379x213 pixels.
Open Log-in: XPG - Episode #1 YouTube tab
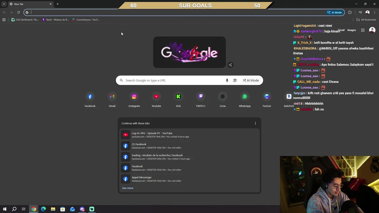189,135
